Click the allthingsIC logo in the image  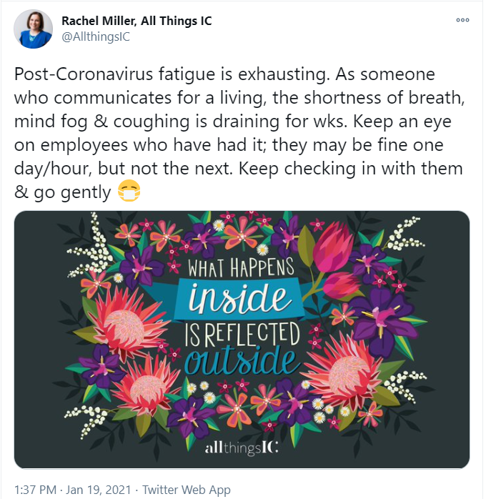click(x=241, y=448)
